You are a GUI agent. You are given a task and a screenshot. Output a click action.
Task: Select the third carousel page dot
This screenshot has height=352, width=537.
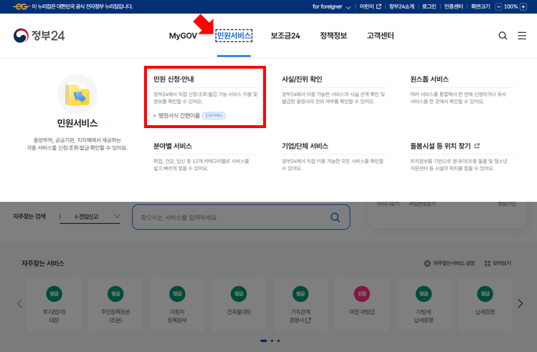click(x=278, y=341)
